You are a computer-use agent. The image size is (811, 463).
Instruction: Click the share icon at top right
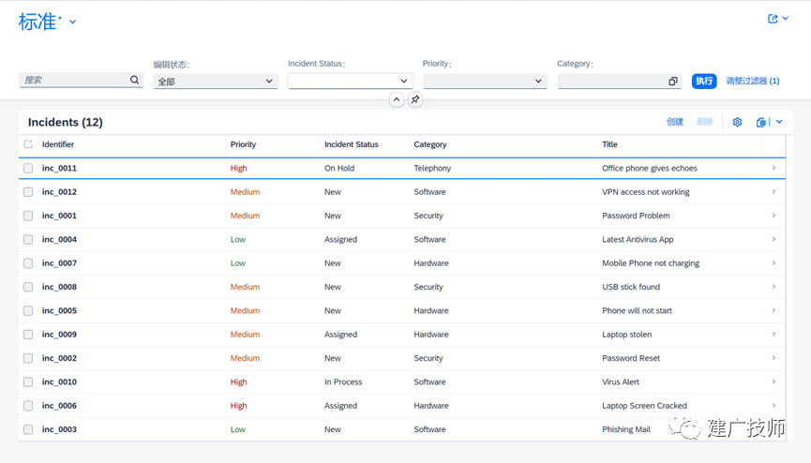[x=773, y=19]
